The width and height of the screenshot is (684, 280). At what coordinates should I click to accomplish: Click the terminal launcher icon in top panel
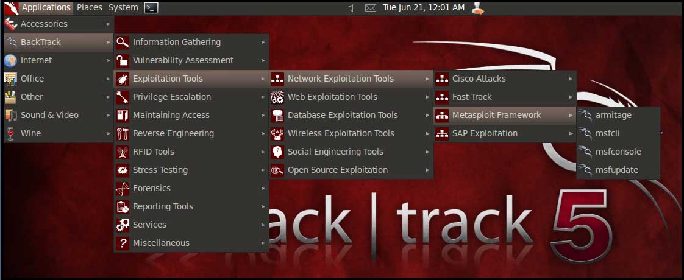coord(151,8)
